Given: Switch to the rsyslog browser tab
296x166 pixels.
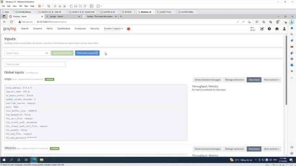Looking at the screenshot, I should pyautogui.click(x=100, y=17).
